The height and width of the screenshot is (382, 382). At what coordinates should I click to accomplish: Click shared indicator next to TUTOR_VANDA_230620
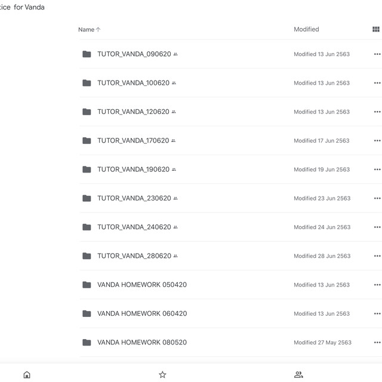click(x=175, y=198)
